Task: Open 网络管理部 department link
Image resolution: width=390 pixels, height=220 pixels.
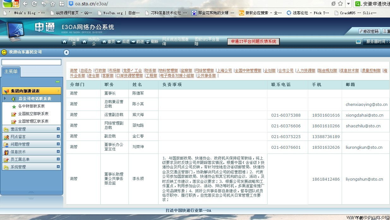Action: pos(205,71)
